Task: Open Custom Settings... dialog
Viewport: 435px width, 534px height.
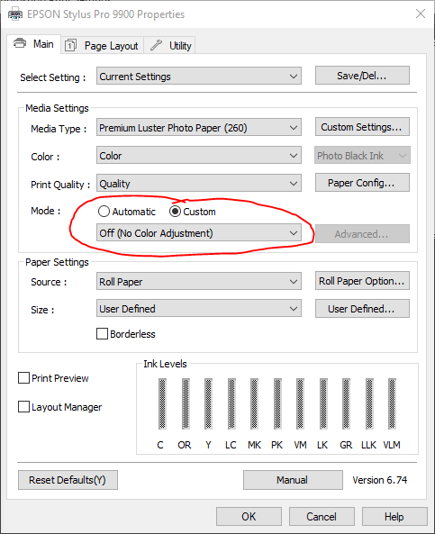Action: point(362,127)
